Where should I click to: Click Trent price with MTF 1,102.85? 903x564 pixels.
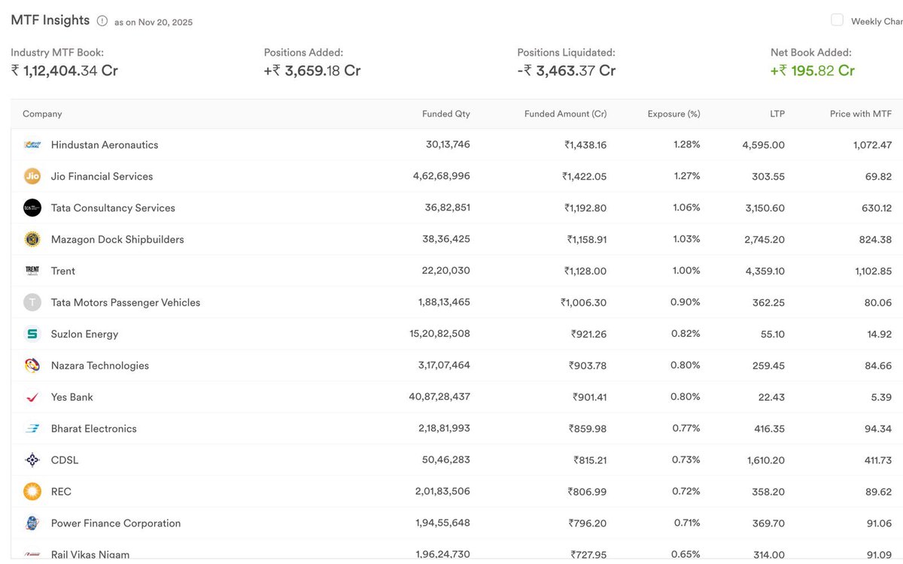coord(872,271)
